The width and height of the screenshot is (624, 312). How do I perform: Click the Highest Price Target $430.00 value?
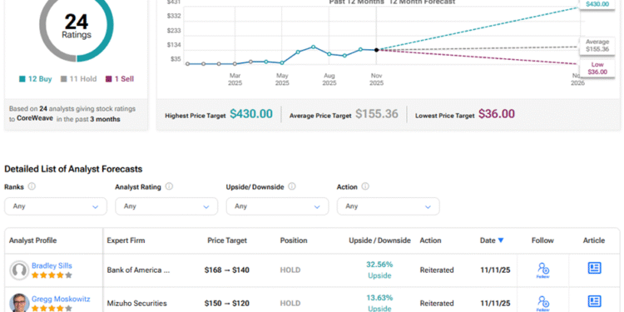[251, 114]
